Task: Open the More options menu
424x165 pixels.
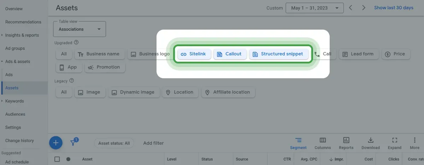Action: point(414,143)
